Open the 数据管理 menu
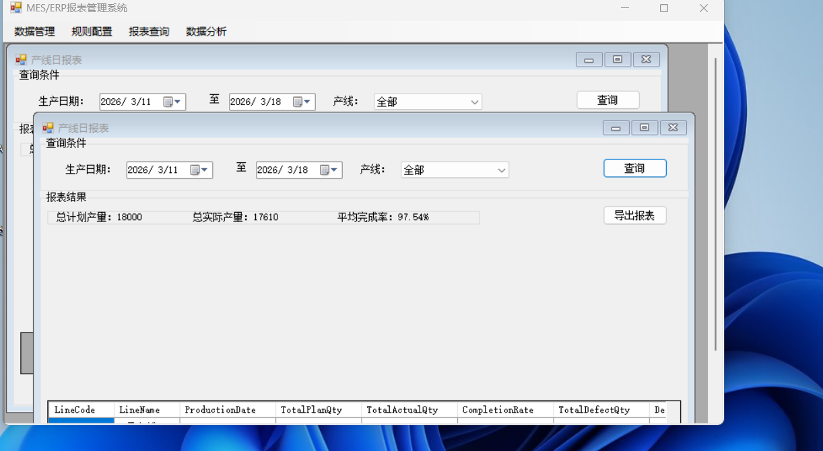The height and width of the screenshot is (451, 823). tap(34, 32)
